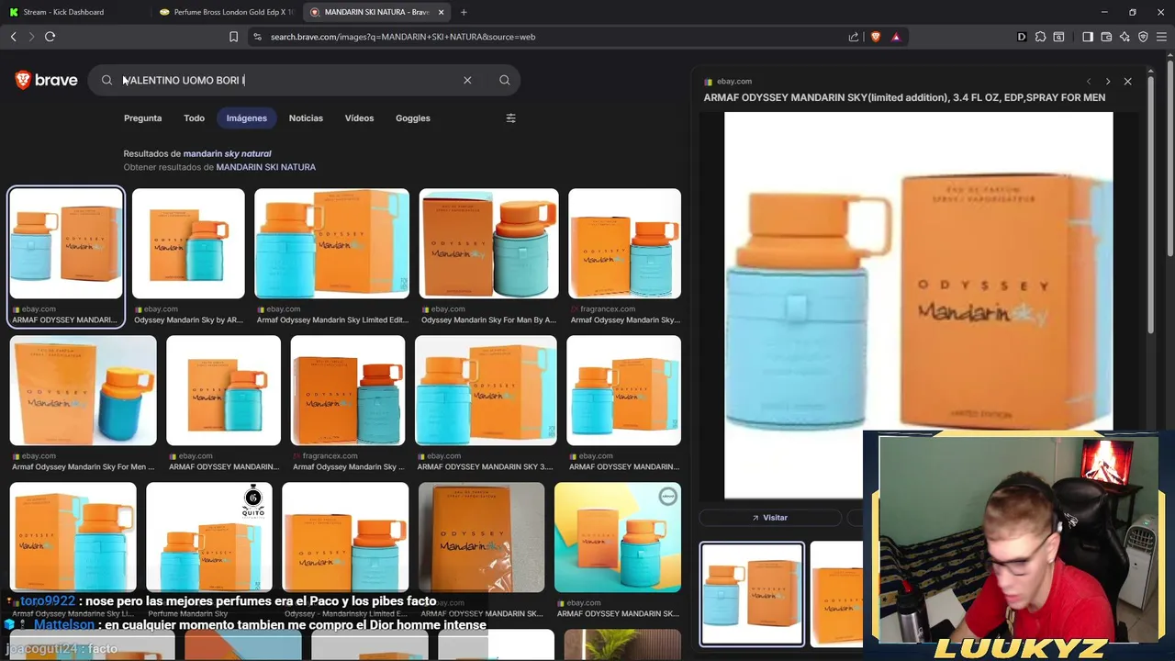1175x661 pixels.
Task: Click 'Resultados de mandarin sky natural' text
Action: pos(197,153)
